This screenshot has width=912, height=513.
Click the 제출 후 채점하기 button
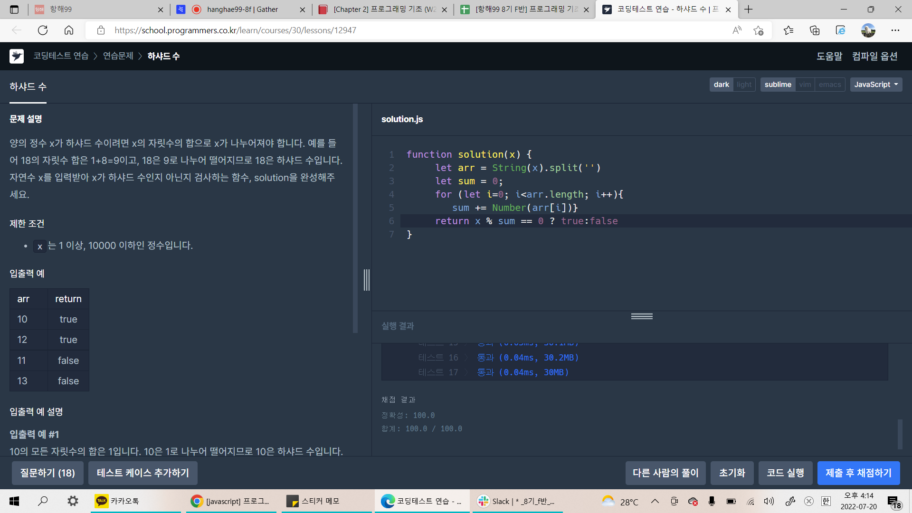858,473
